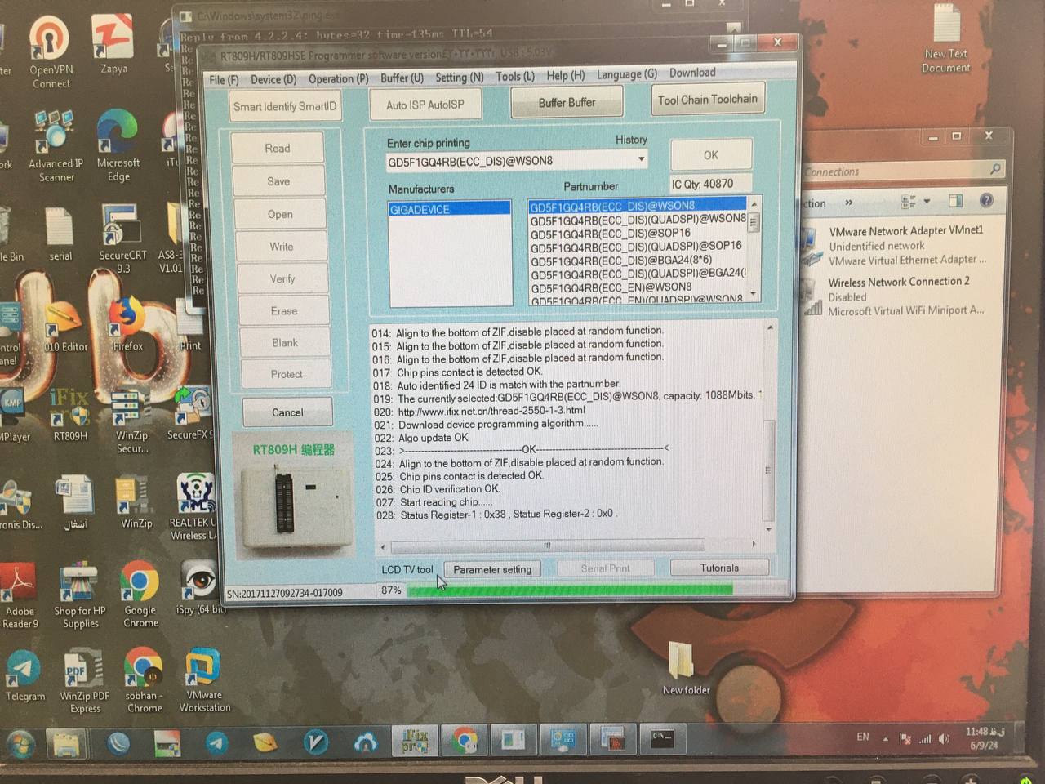Open the iFix programmer taskbar button

[x=416, y=740]
